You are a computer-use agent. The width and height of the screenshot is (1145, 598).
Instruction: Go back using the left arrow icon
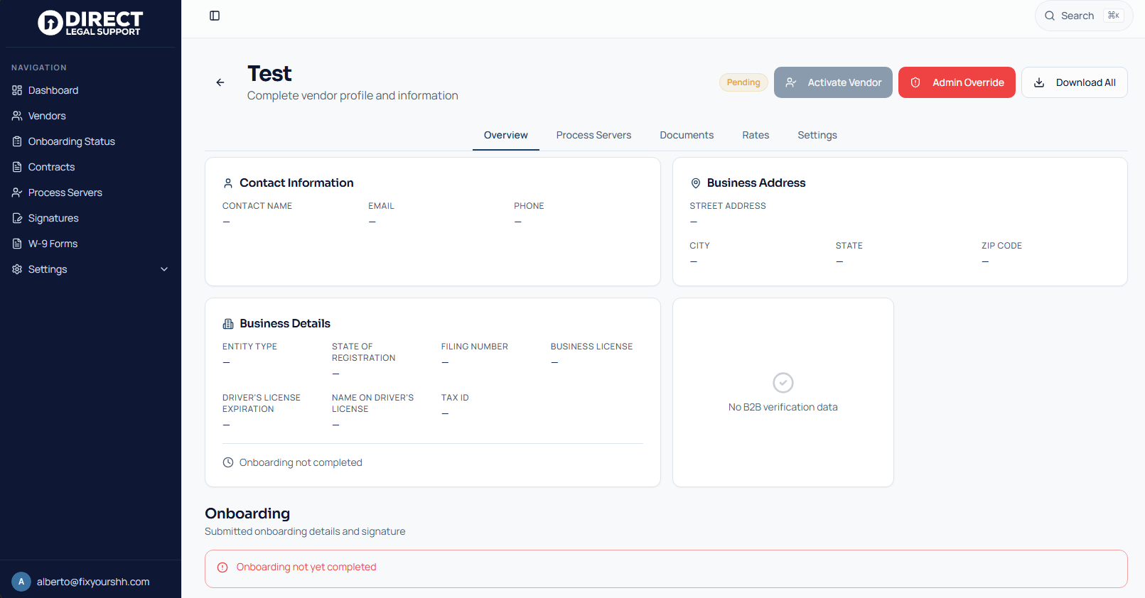[220, 82]
